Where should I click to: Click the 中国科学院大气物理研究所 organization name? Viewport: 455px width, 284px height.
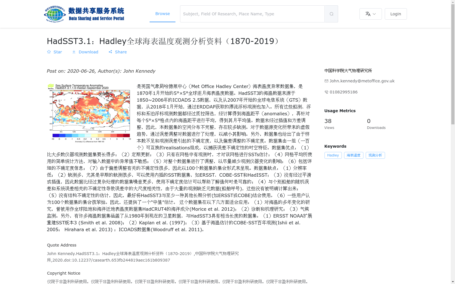(348, 71)
